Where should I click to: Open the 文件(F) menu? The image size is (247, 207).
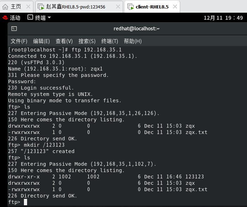(19, 41)
